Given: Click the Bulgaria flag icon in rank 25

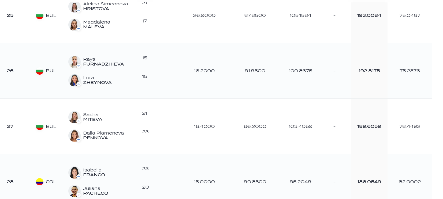Looking at the screenshot, I should [x=40, y=16].
